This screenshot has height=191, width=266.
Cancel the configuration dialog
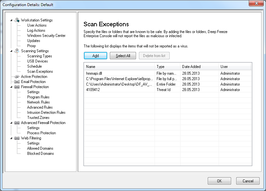pyautogui.click(x=248, y=181)
